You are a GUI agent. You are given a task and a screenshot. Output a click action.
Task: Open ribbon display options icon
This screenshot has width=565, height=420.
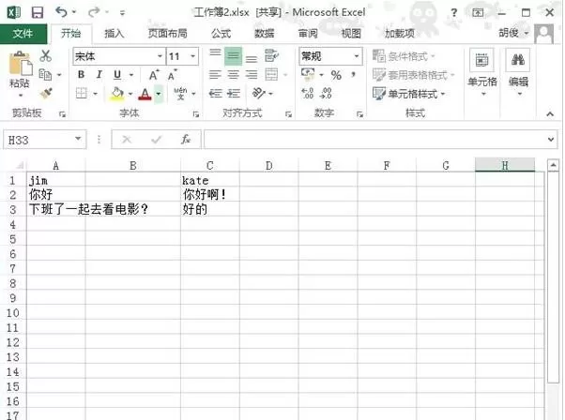pos(478,13)
